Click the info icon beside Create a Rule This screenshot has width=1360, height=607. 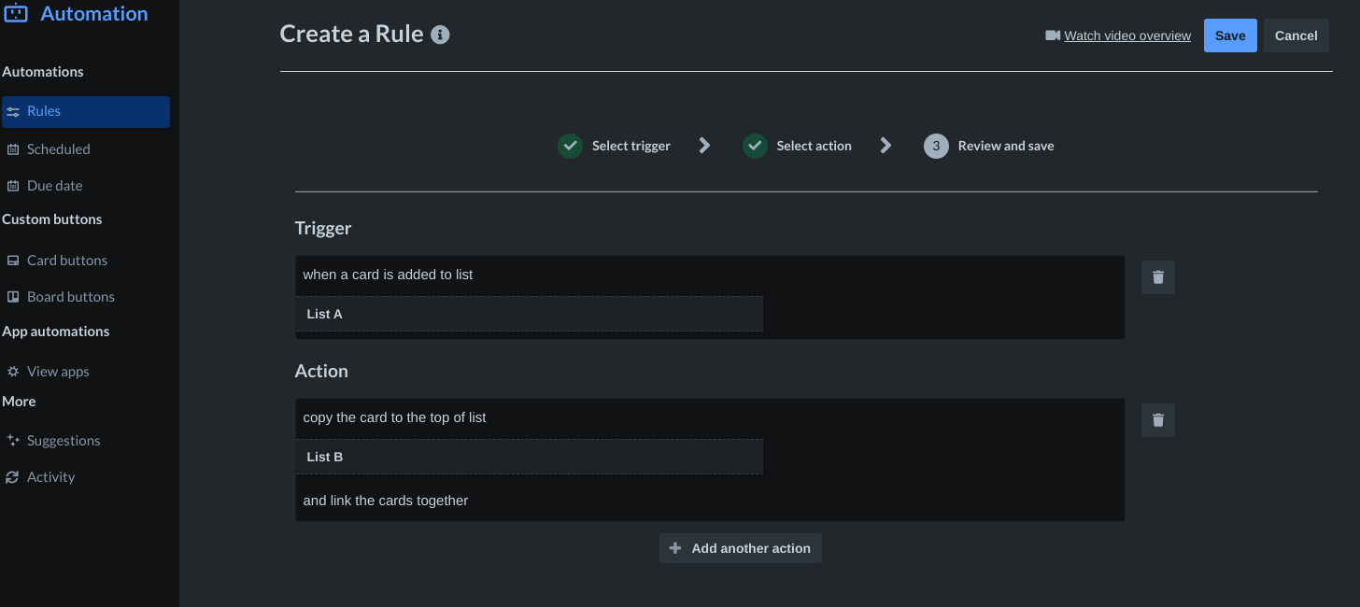[440, 35]
